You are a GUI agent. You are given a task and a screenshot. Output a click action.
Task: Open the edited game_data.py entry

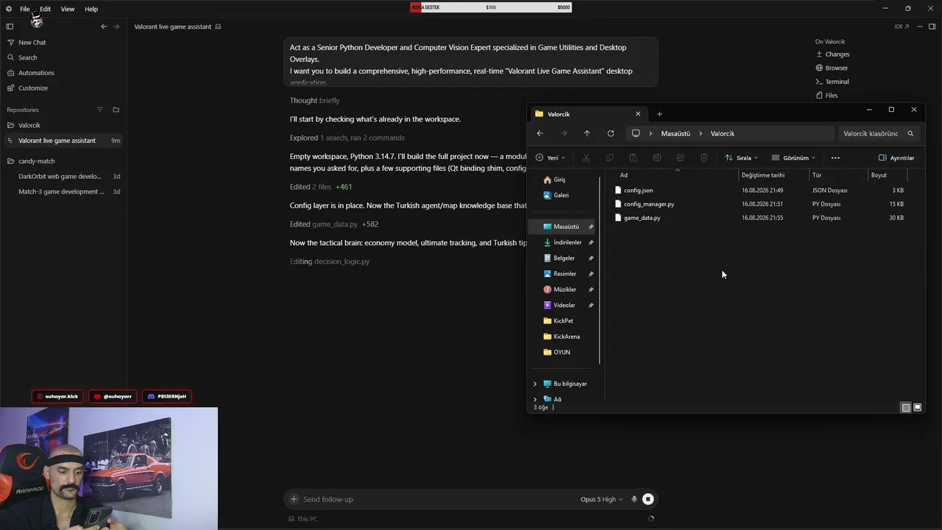click(x=333, y=224)
